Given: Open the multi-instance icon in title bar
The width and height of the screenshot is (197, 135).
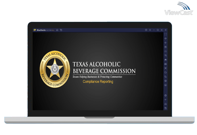Looking at the screenshot, I should pos(61,30).
